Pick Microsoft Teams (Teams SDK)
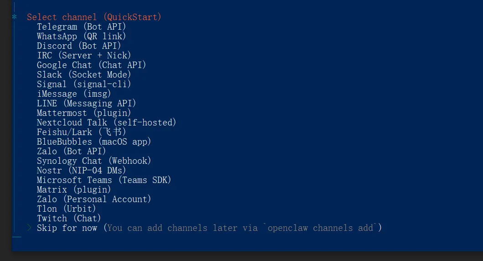Screen dimensions: 483x261 pyautogui.click(x=104, y=180)
